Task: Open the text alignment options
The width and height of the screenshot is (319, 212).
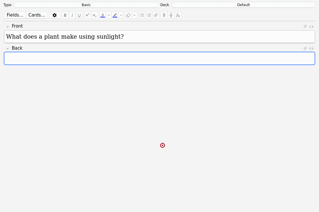Action: coord(156,15)
